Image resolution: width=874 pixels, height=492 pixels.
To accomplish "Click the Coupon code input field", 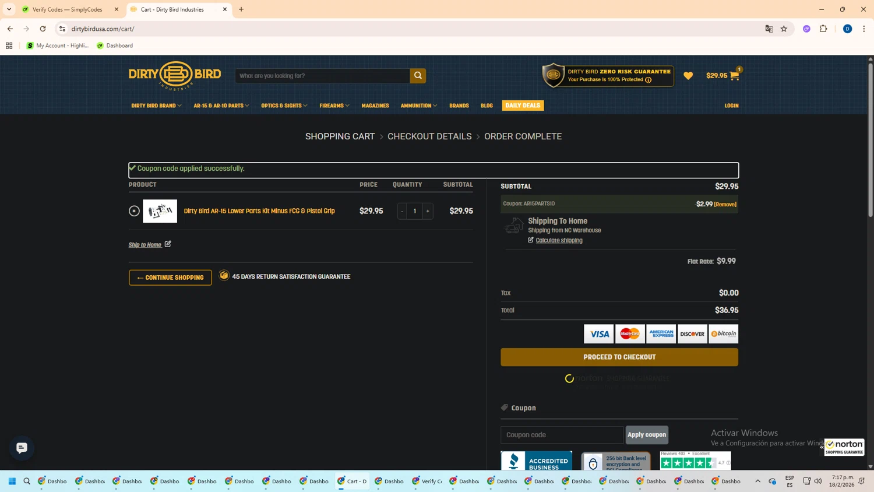I will coord(562,435).
